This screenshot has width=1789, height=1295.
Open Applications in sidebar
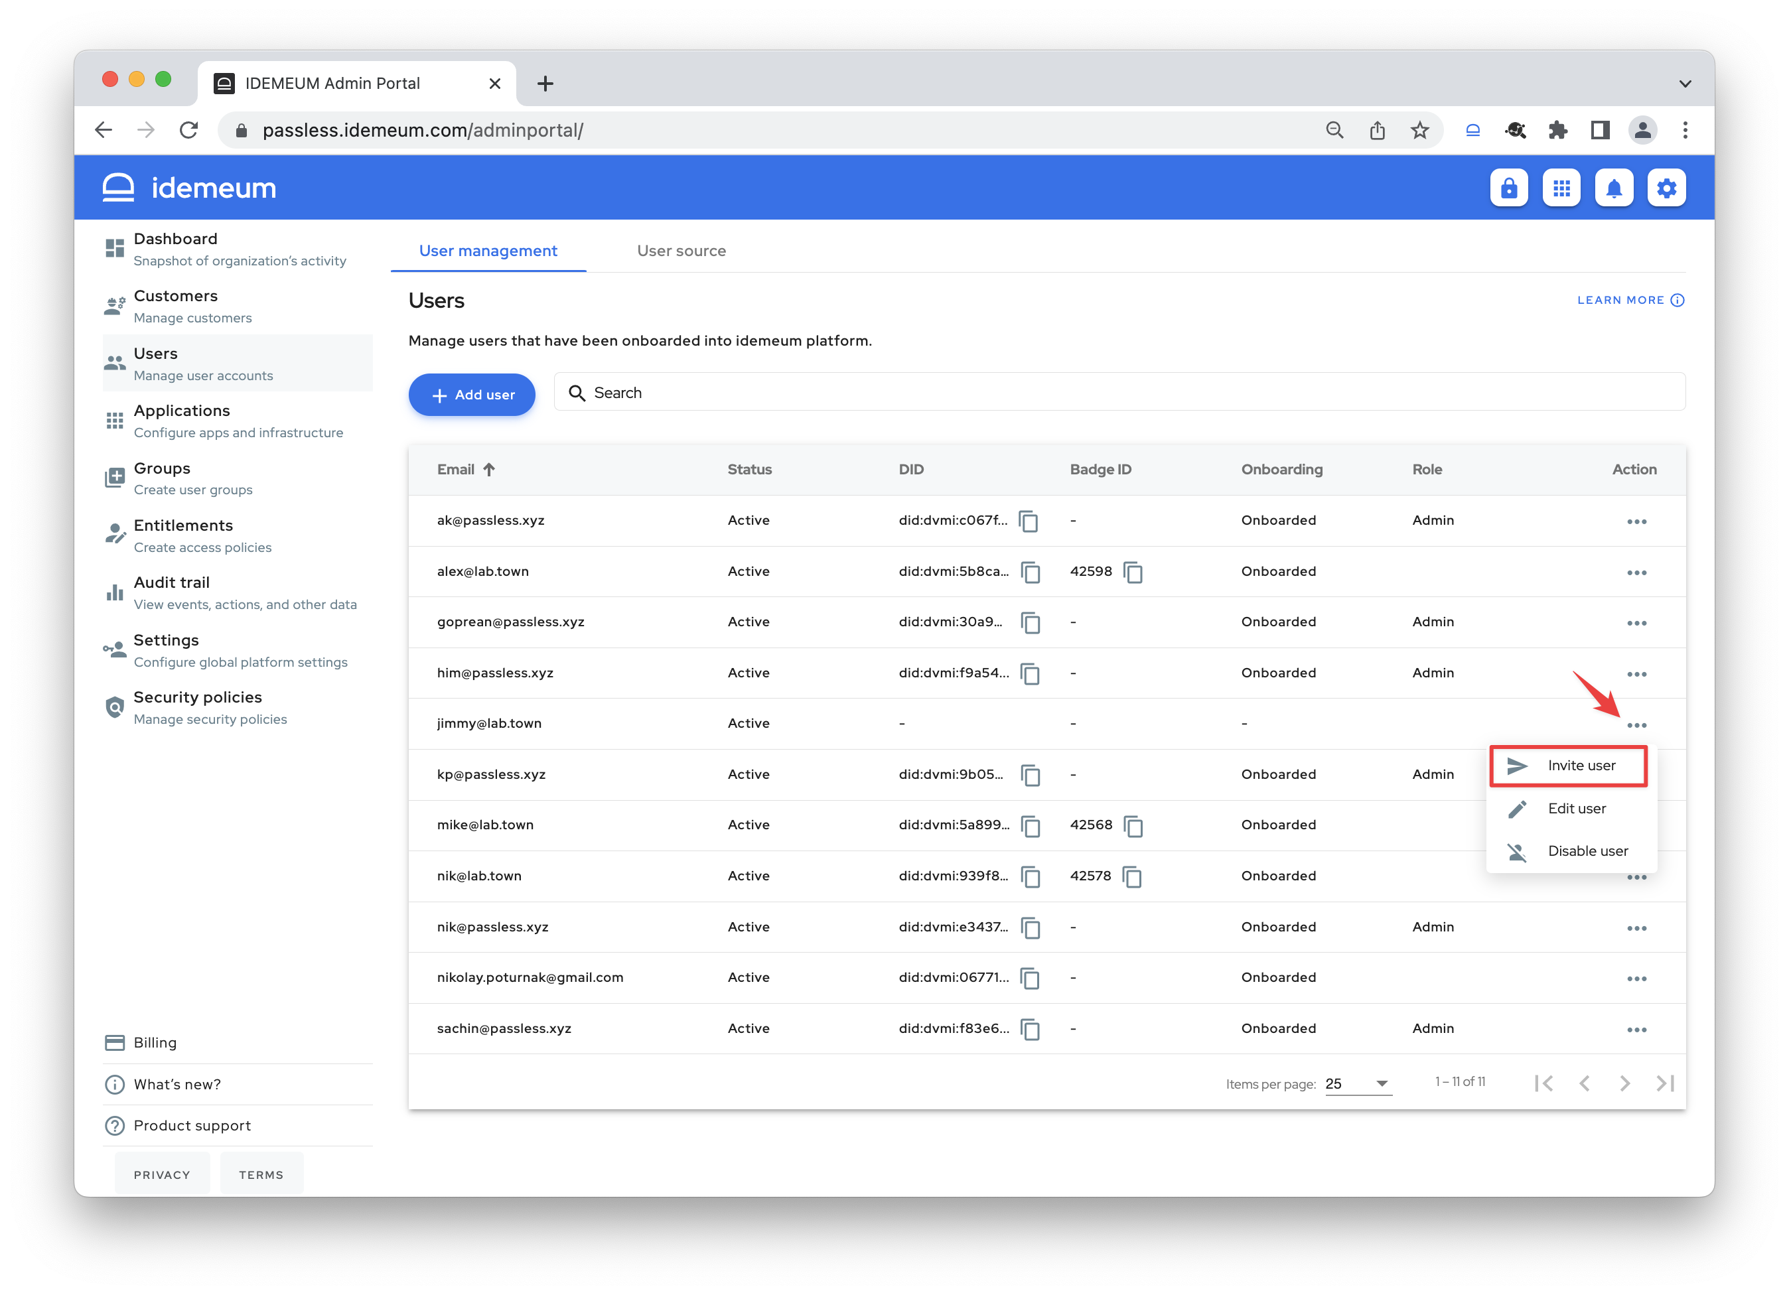pyautogui.click(x=237, y=421)
